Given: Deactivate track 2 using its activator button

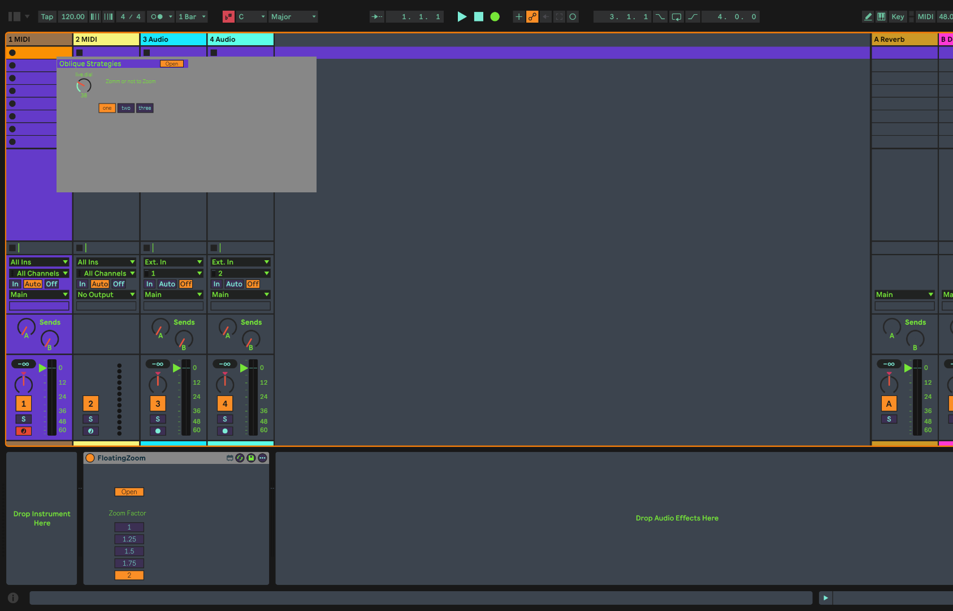Looking at the screenshot, I should tap(90, 403).
